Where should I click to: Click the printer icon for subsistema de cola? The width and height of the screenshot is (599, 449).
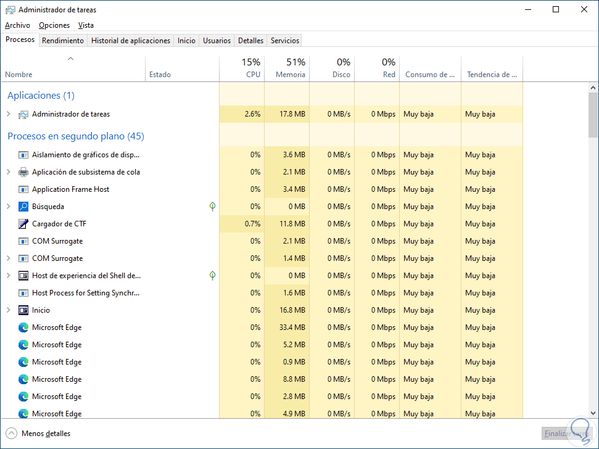(23, 172)
